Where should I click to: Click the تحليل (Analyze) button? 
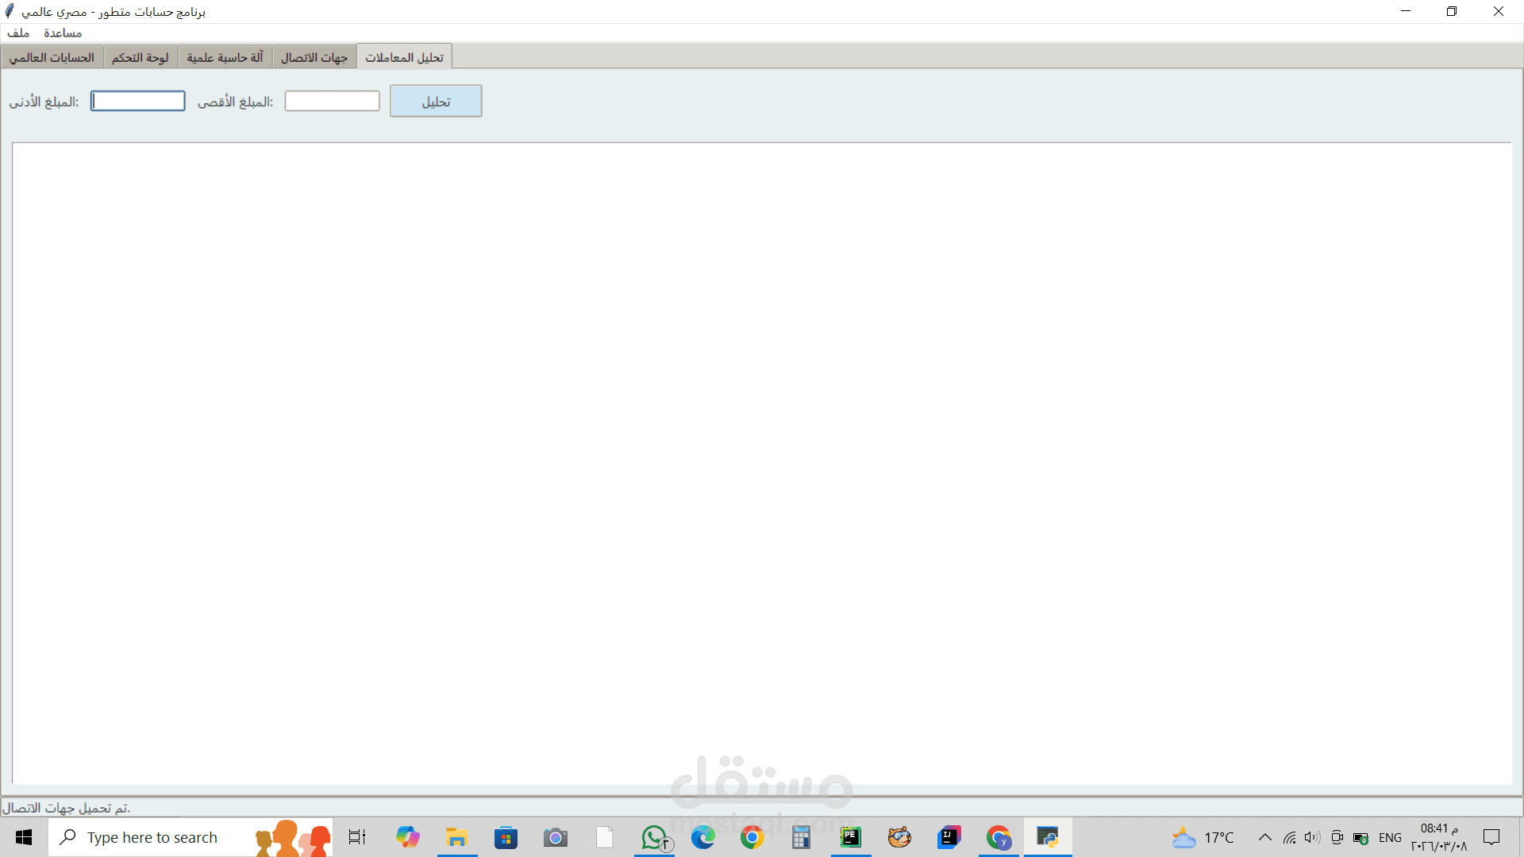(435, 102)
